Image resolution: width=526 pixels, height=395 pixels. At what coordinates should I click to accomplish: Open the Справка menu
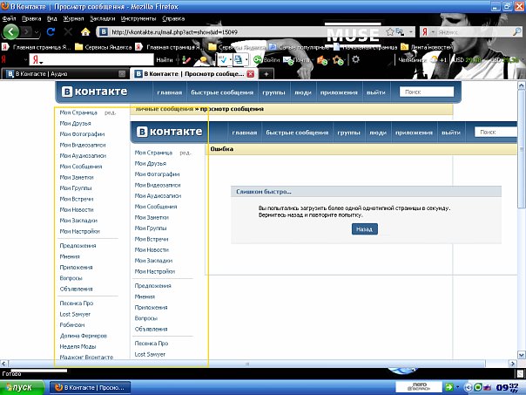point(173,18)
